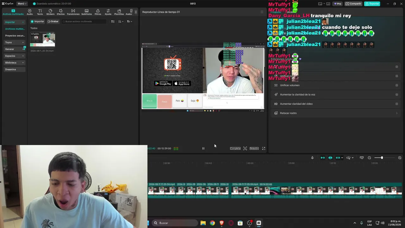
Task: Click the audio level meter icon
Action: 176,148
